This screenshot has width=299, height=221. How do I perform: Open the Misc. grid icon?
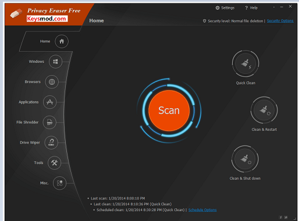(x=59, y=183)
